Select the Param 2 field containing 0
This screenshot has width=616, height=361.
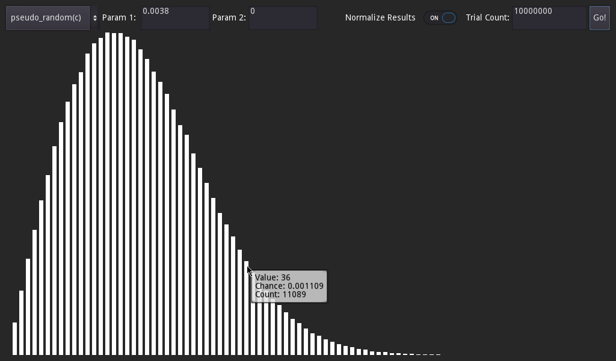[283, 17]
